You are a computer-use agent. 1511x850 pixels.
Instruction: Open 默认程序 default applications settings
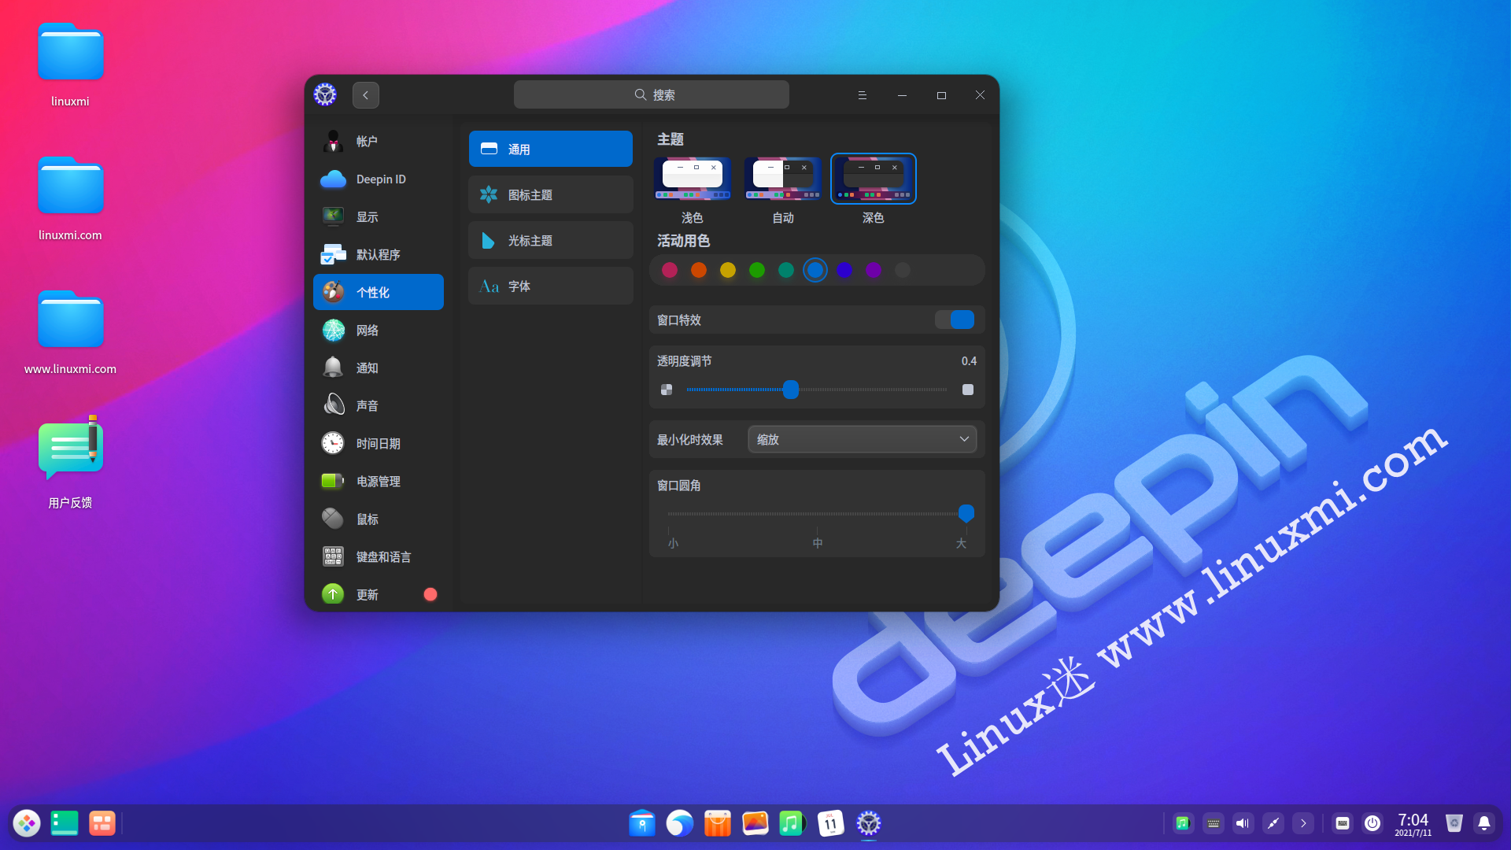click(x=379, y=254)
